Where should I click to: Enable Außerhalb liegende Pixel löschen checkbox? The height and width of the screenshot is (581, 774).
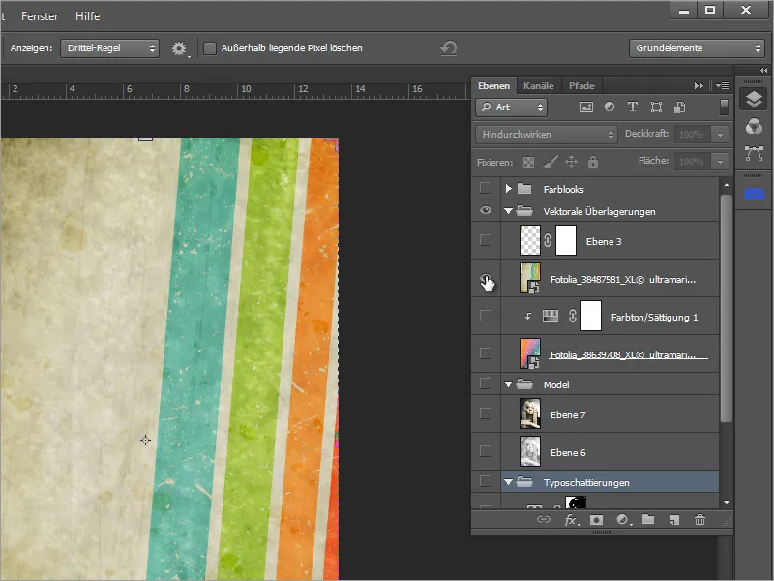[x=210, y=48]
